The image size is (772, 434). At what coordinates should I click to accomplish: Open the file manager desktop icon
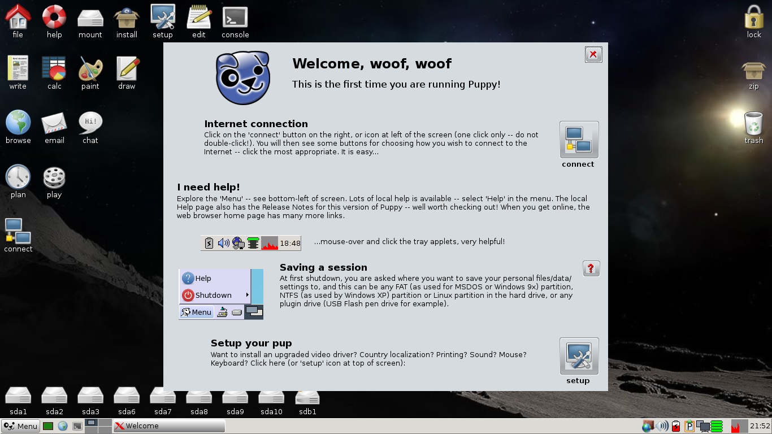tap(18, 17)
